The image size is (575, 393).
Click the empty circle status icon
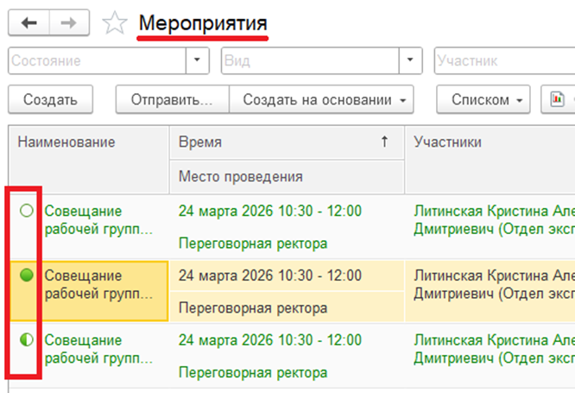tap(27, 211)
